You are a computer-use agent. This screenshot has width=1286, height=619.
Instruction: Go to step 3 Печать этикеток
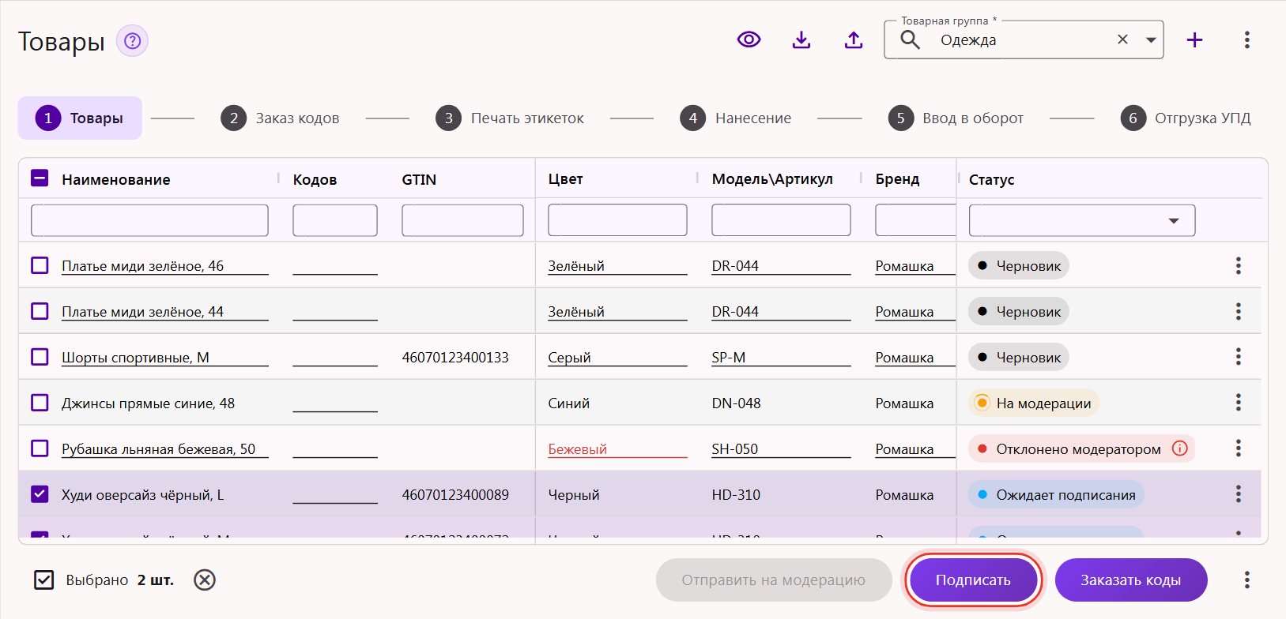tap(510, 118)
